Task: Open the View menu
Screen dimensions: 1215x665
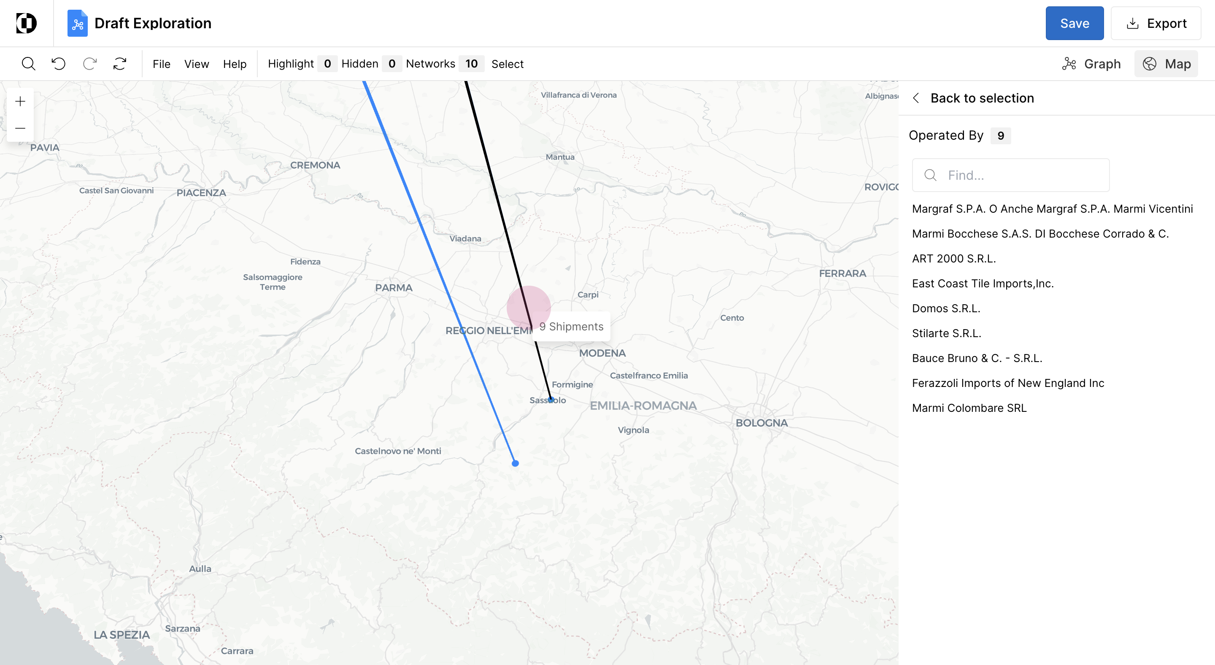Action: coord(196,64)
